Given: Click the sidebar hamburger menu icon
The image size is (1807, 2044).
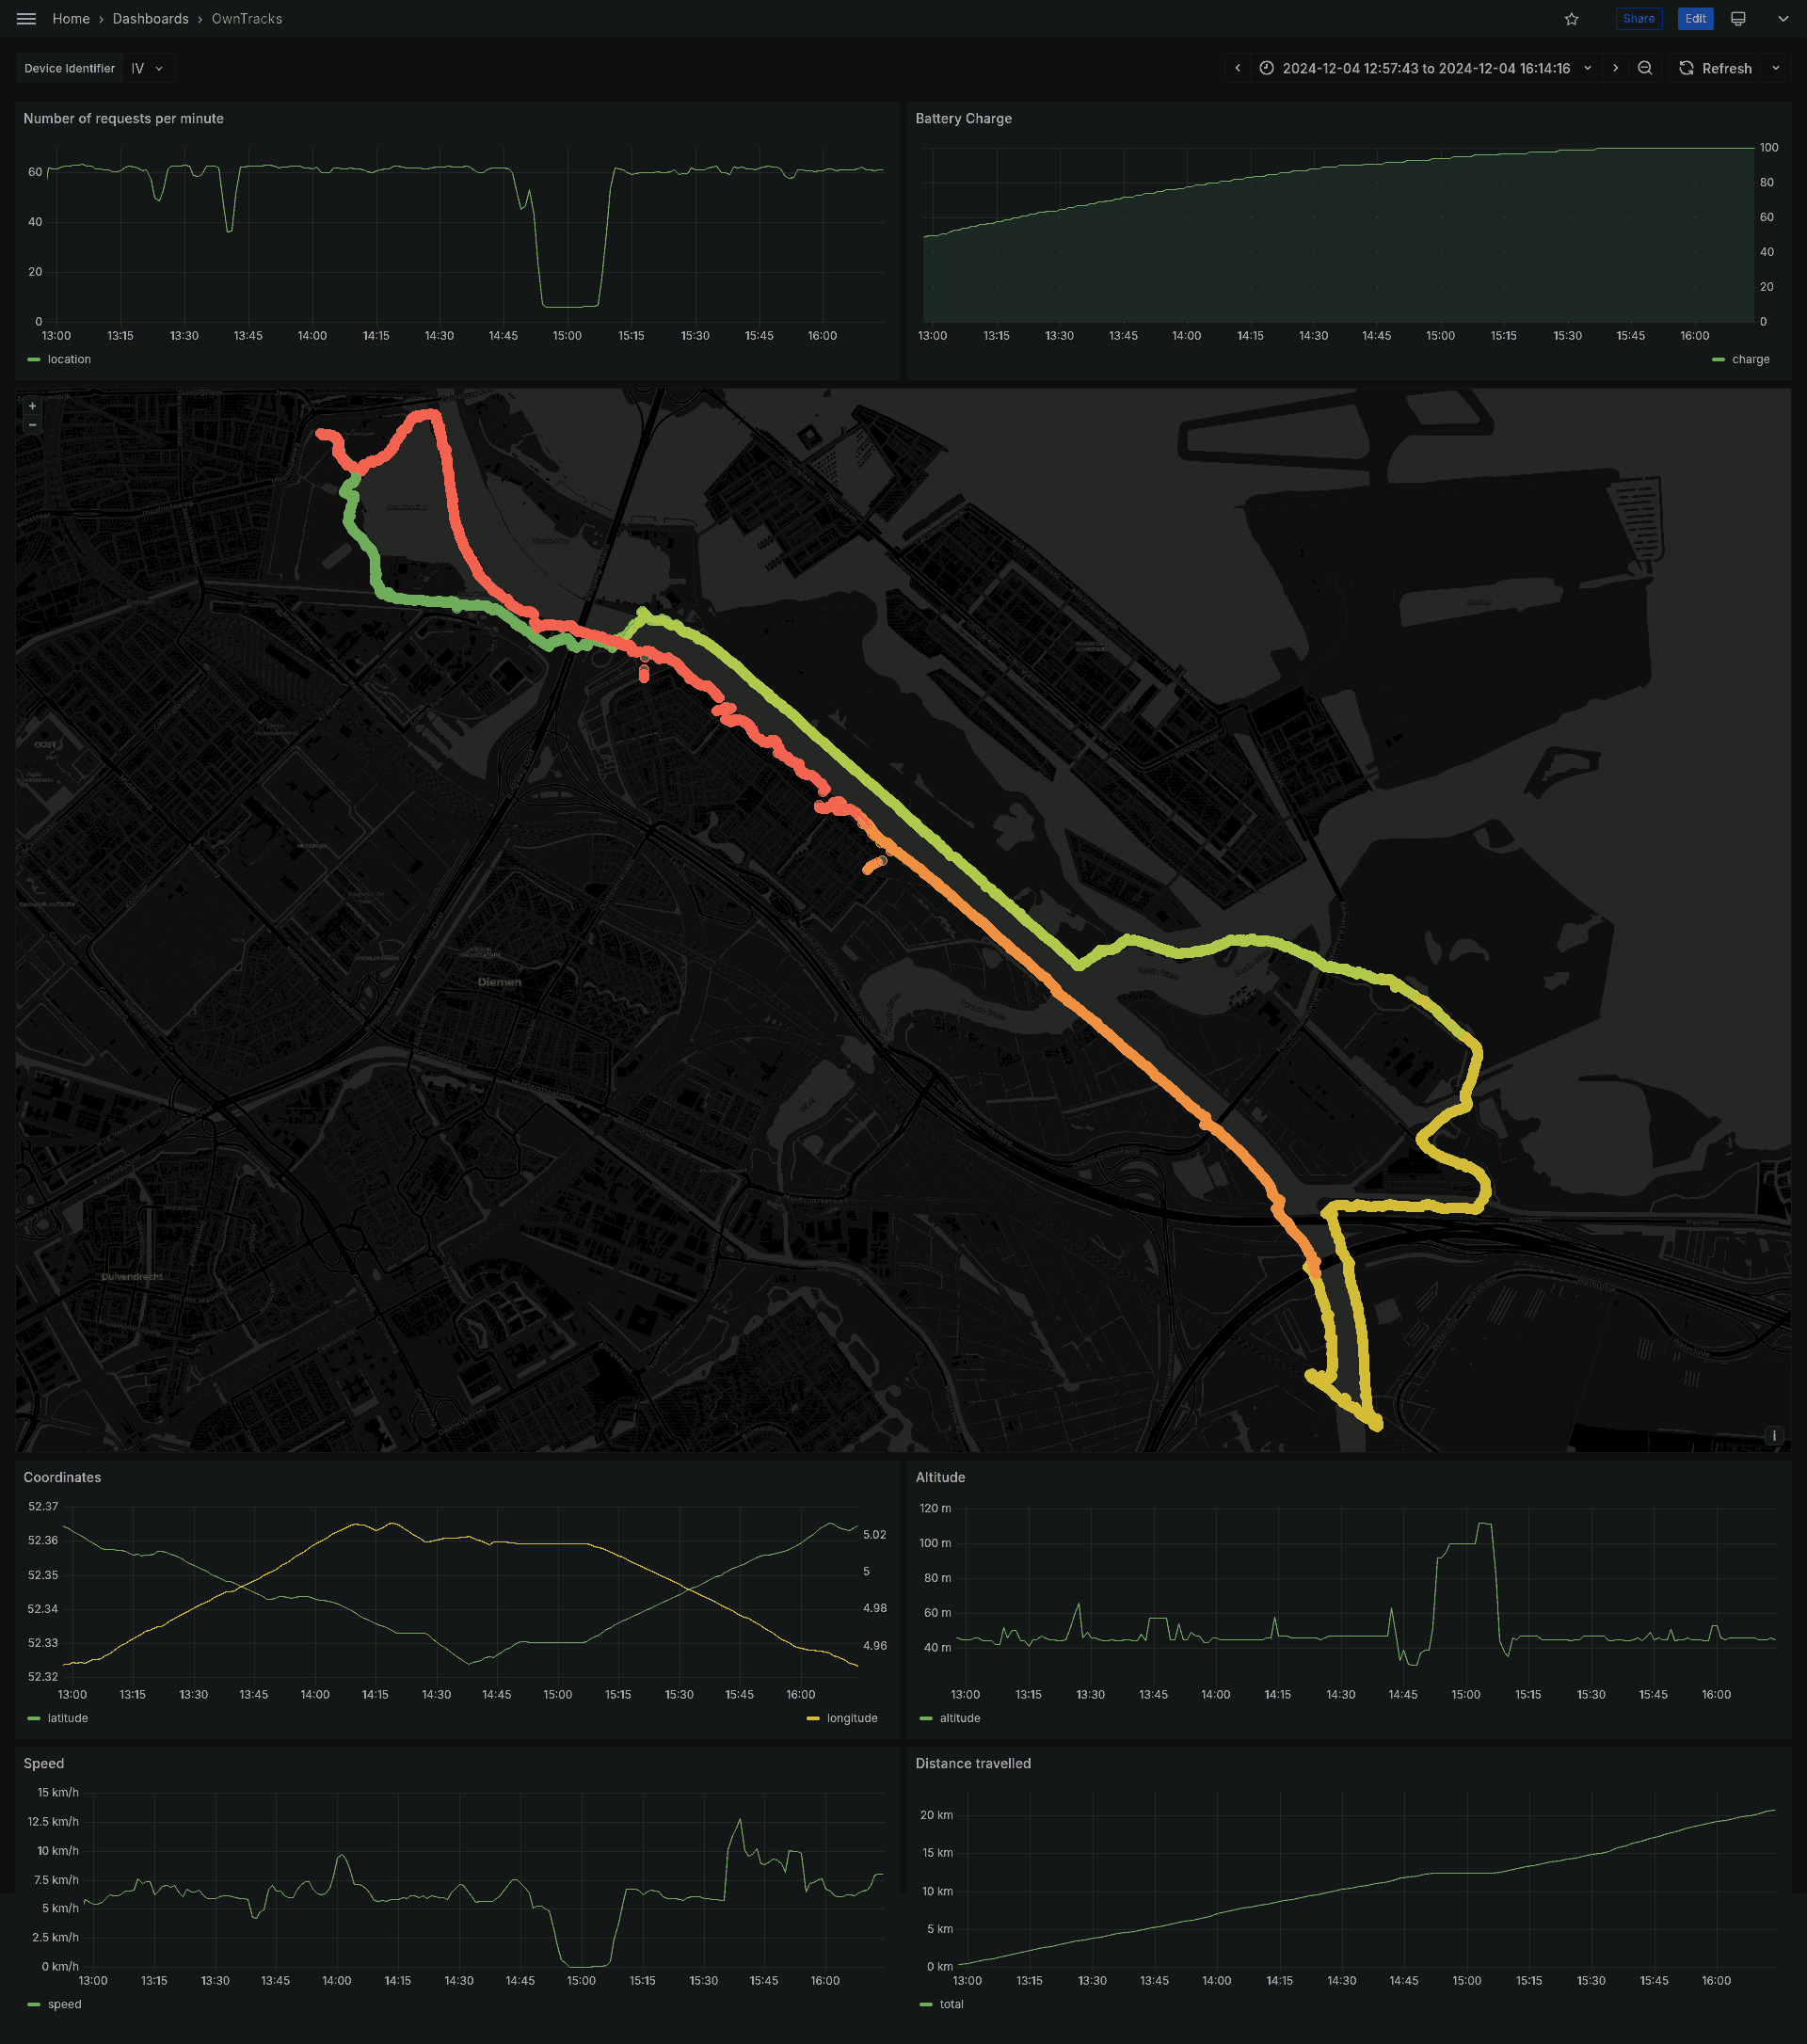Looking at the screenshot, I should [24, 19].
